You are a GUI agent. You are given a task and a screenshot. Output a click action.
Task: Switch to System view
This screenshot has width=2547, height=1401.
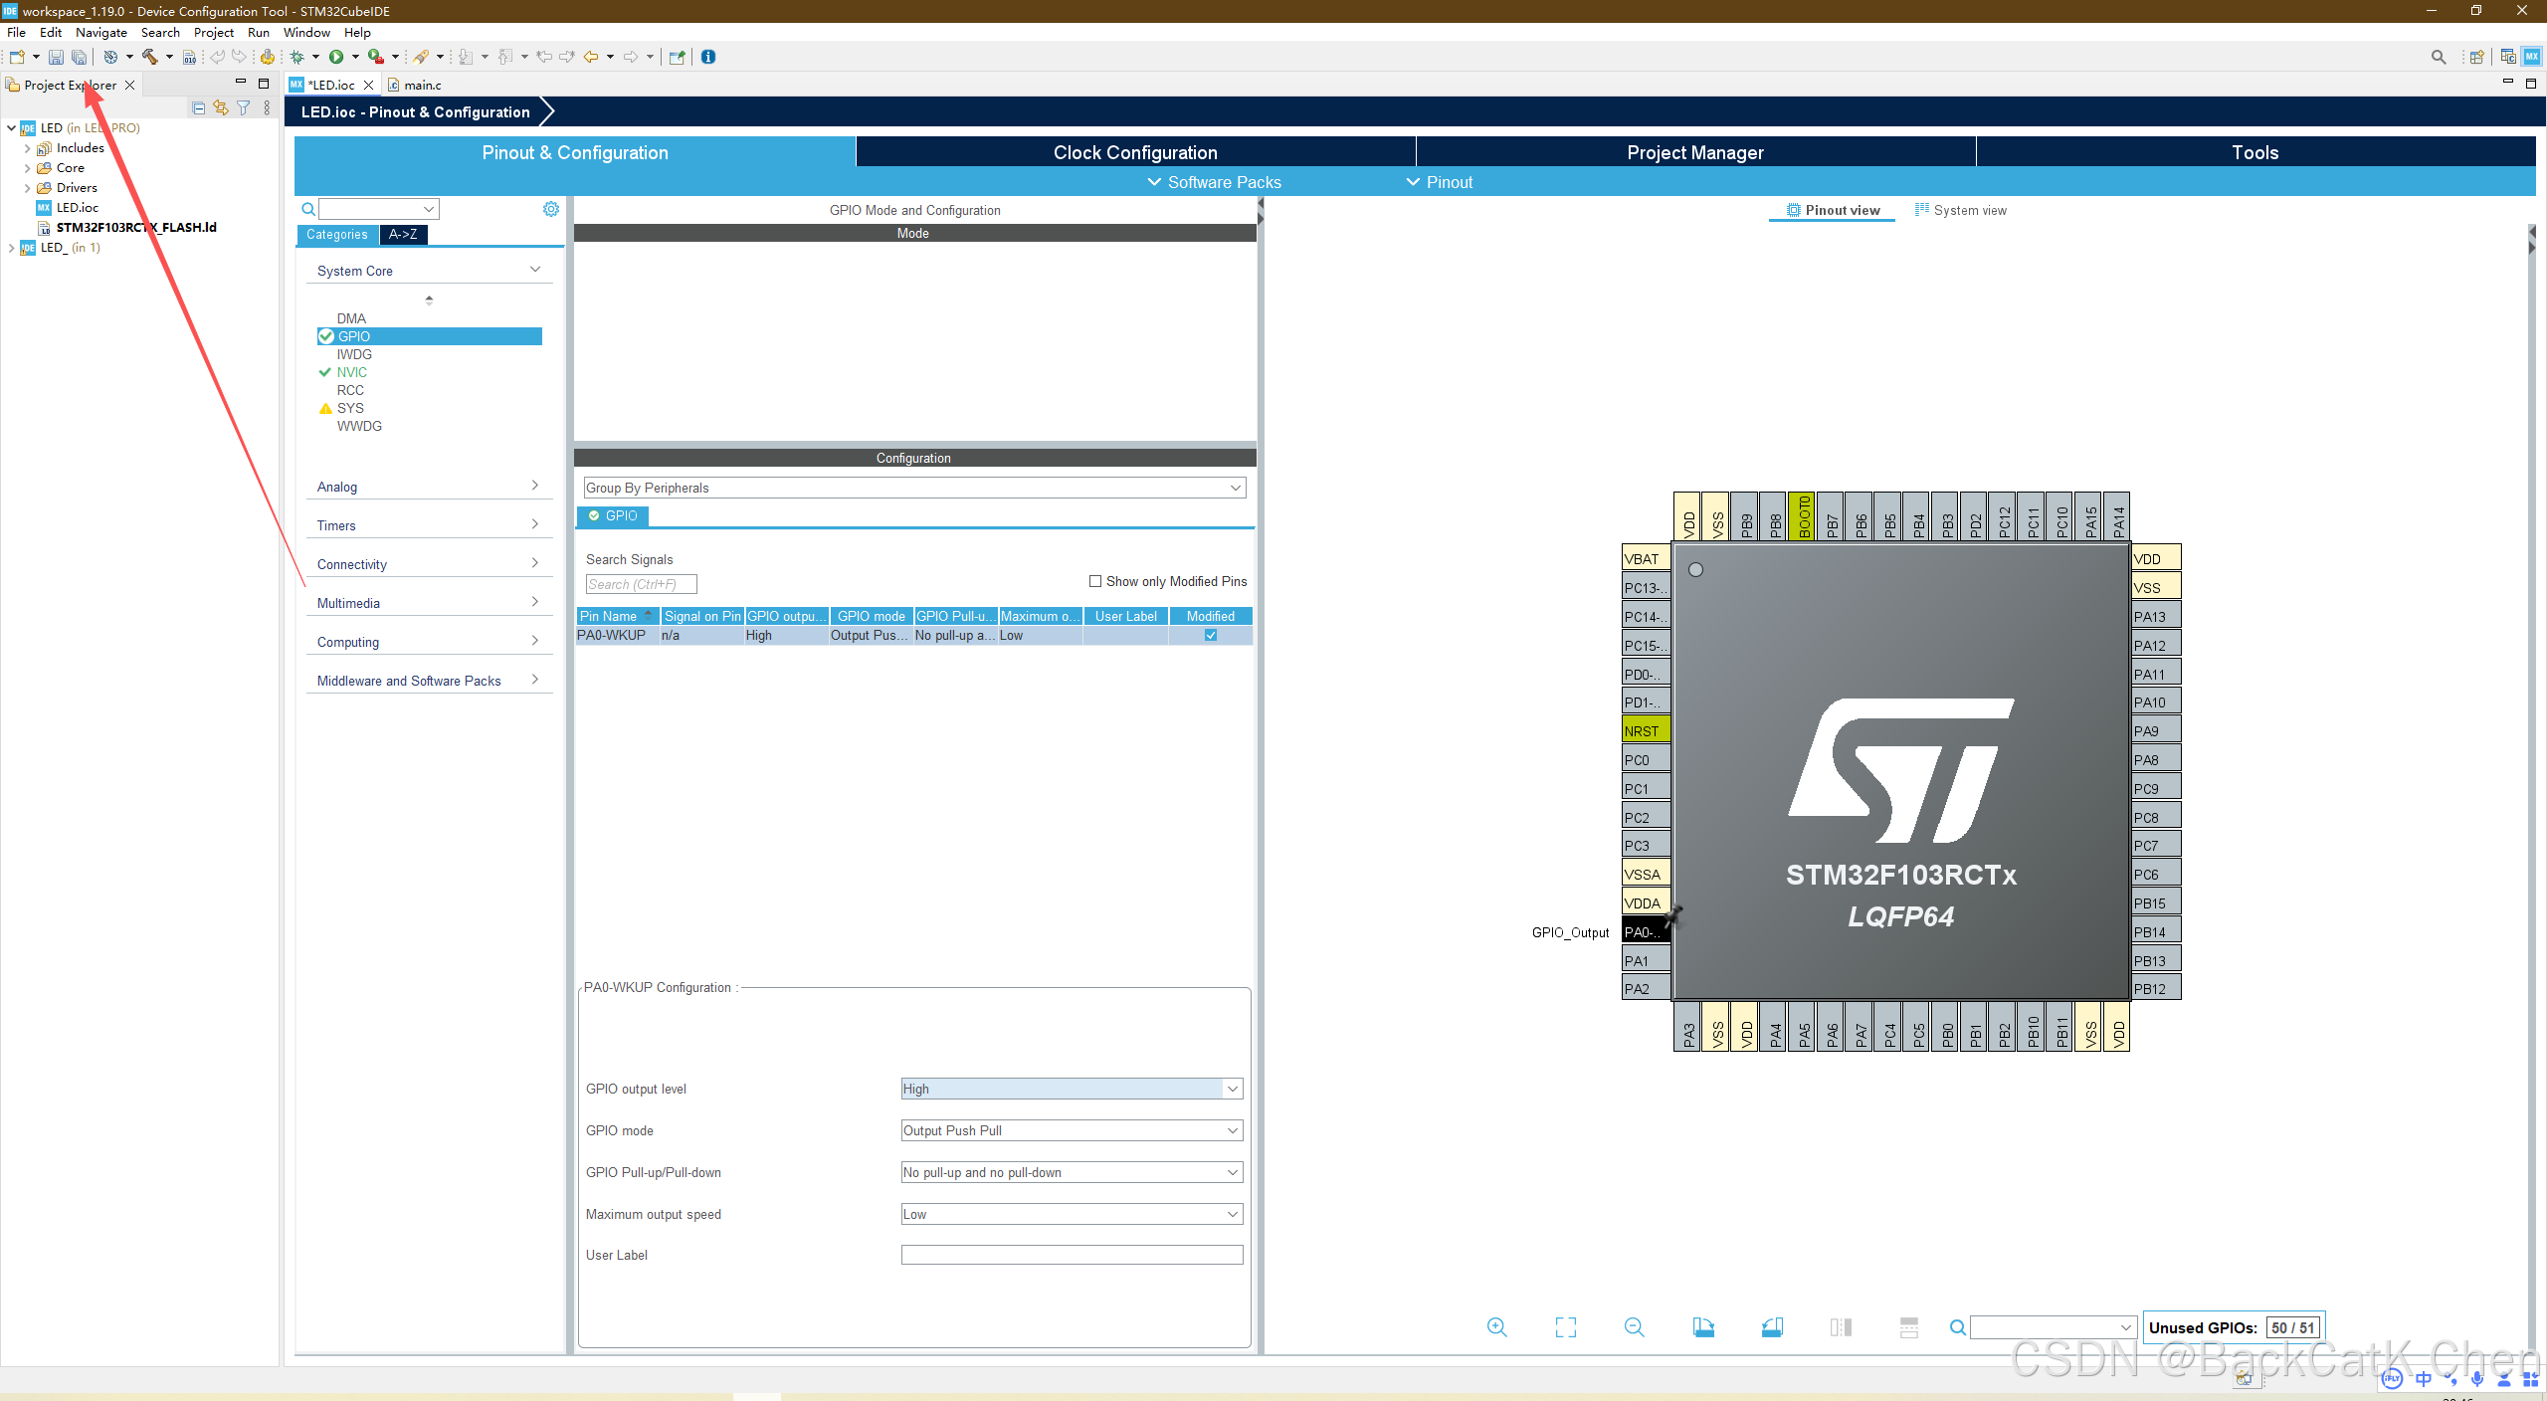point(1960,210)
